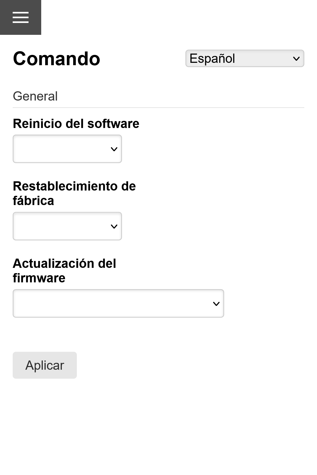
Task: Click the Actualización del firmware dropdown chevron
Action: point(216,304)
